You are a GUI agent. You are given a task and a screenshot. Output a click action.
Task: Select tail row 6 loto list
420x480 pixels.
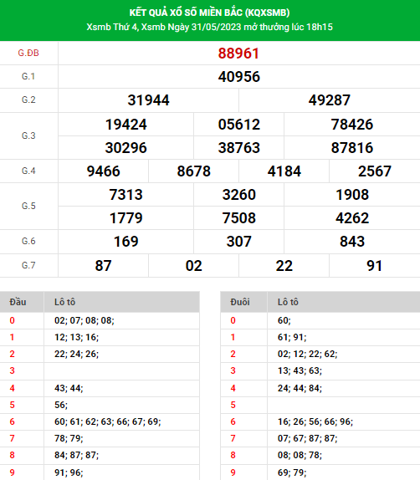click(315, 421)
